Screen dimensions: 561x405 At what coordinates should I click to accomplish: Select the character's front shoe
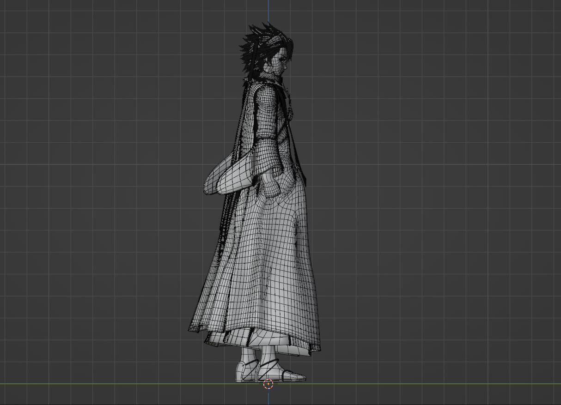click(281, 370)
